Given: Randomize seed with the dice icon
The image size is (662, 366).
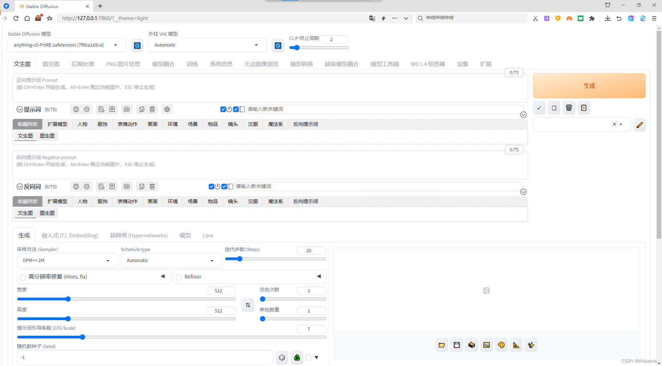Looking at the screenshot, I should 282,358.
